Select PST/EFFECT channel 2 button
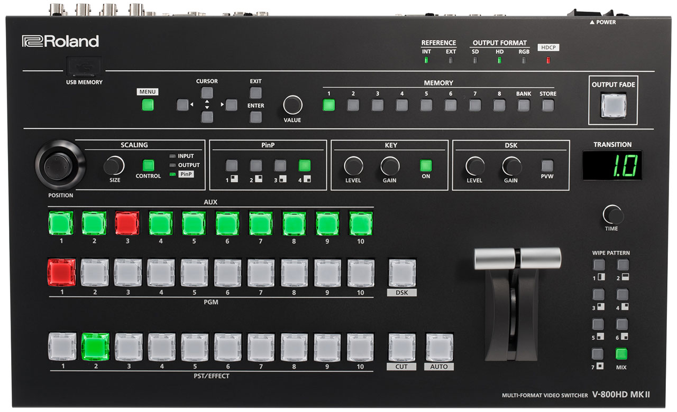 95,347
